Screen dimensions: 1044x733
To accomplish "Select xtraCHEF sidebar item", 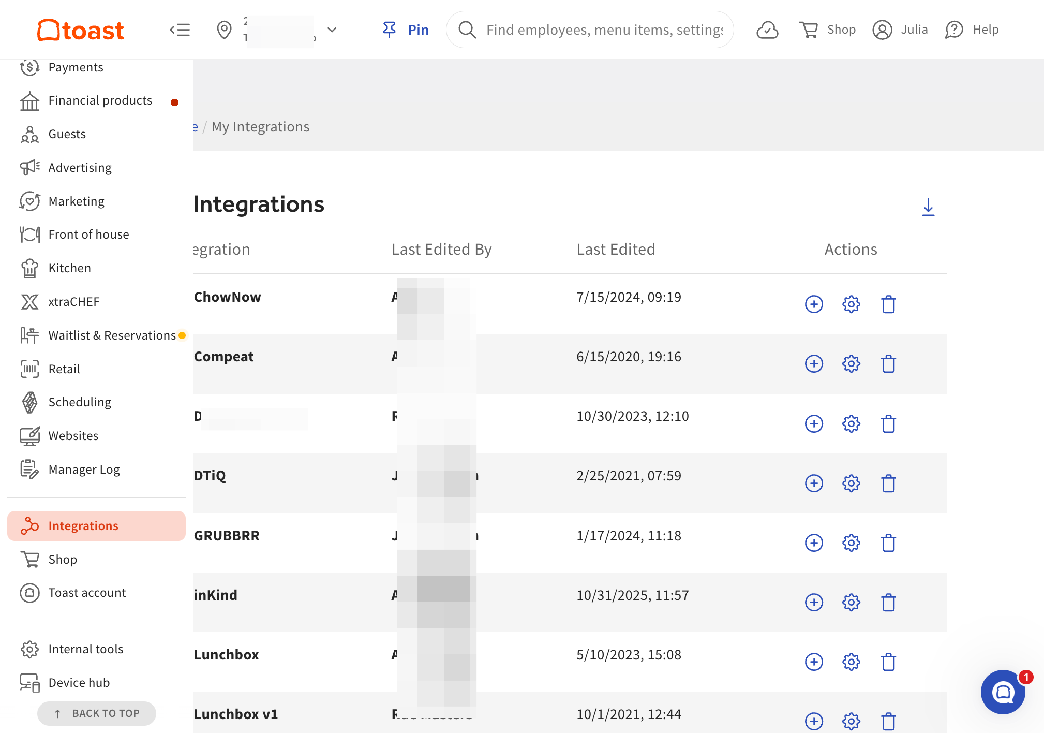I will tap(96, 302).
